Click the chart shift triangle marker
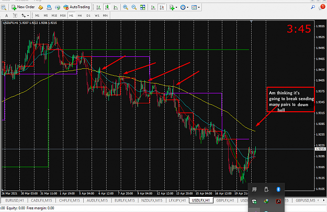The height and width of the screenshot is (212, 327). [x=251, y=21]
